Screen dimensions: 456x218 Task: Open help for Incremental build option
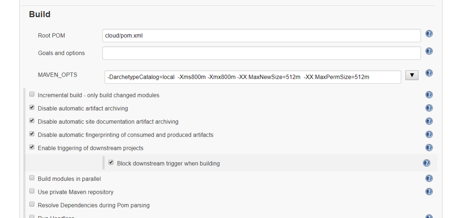(429, 95)
